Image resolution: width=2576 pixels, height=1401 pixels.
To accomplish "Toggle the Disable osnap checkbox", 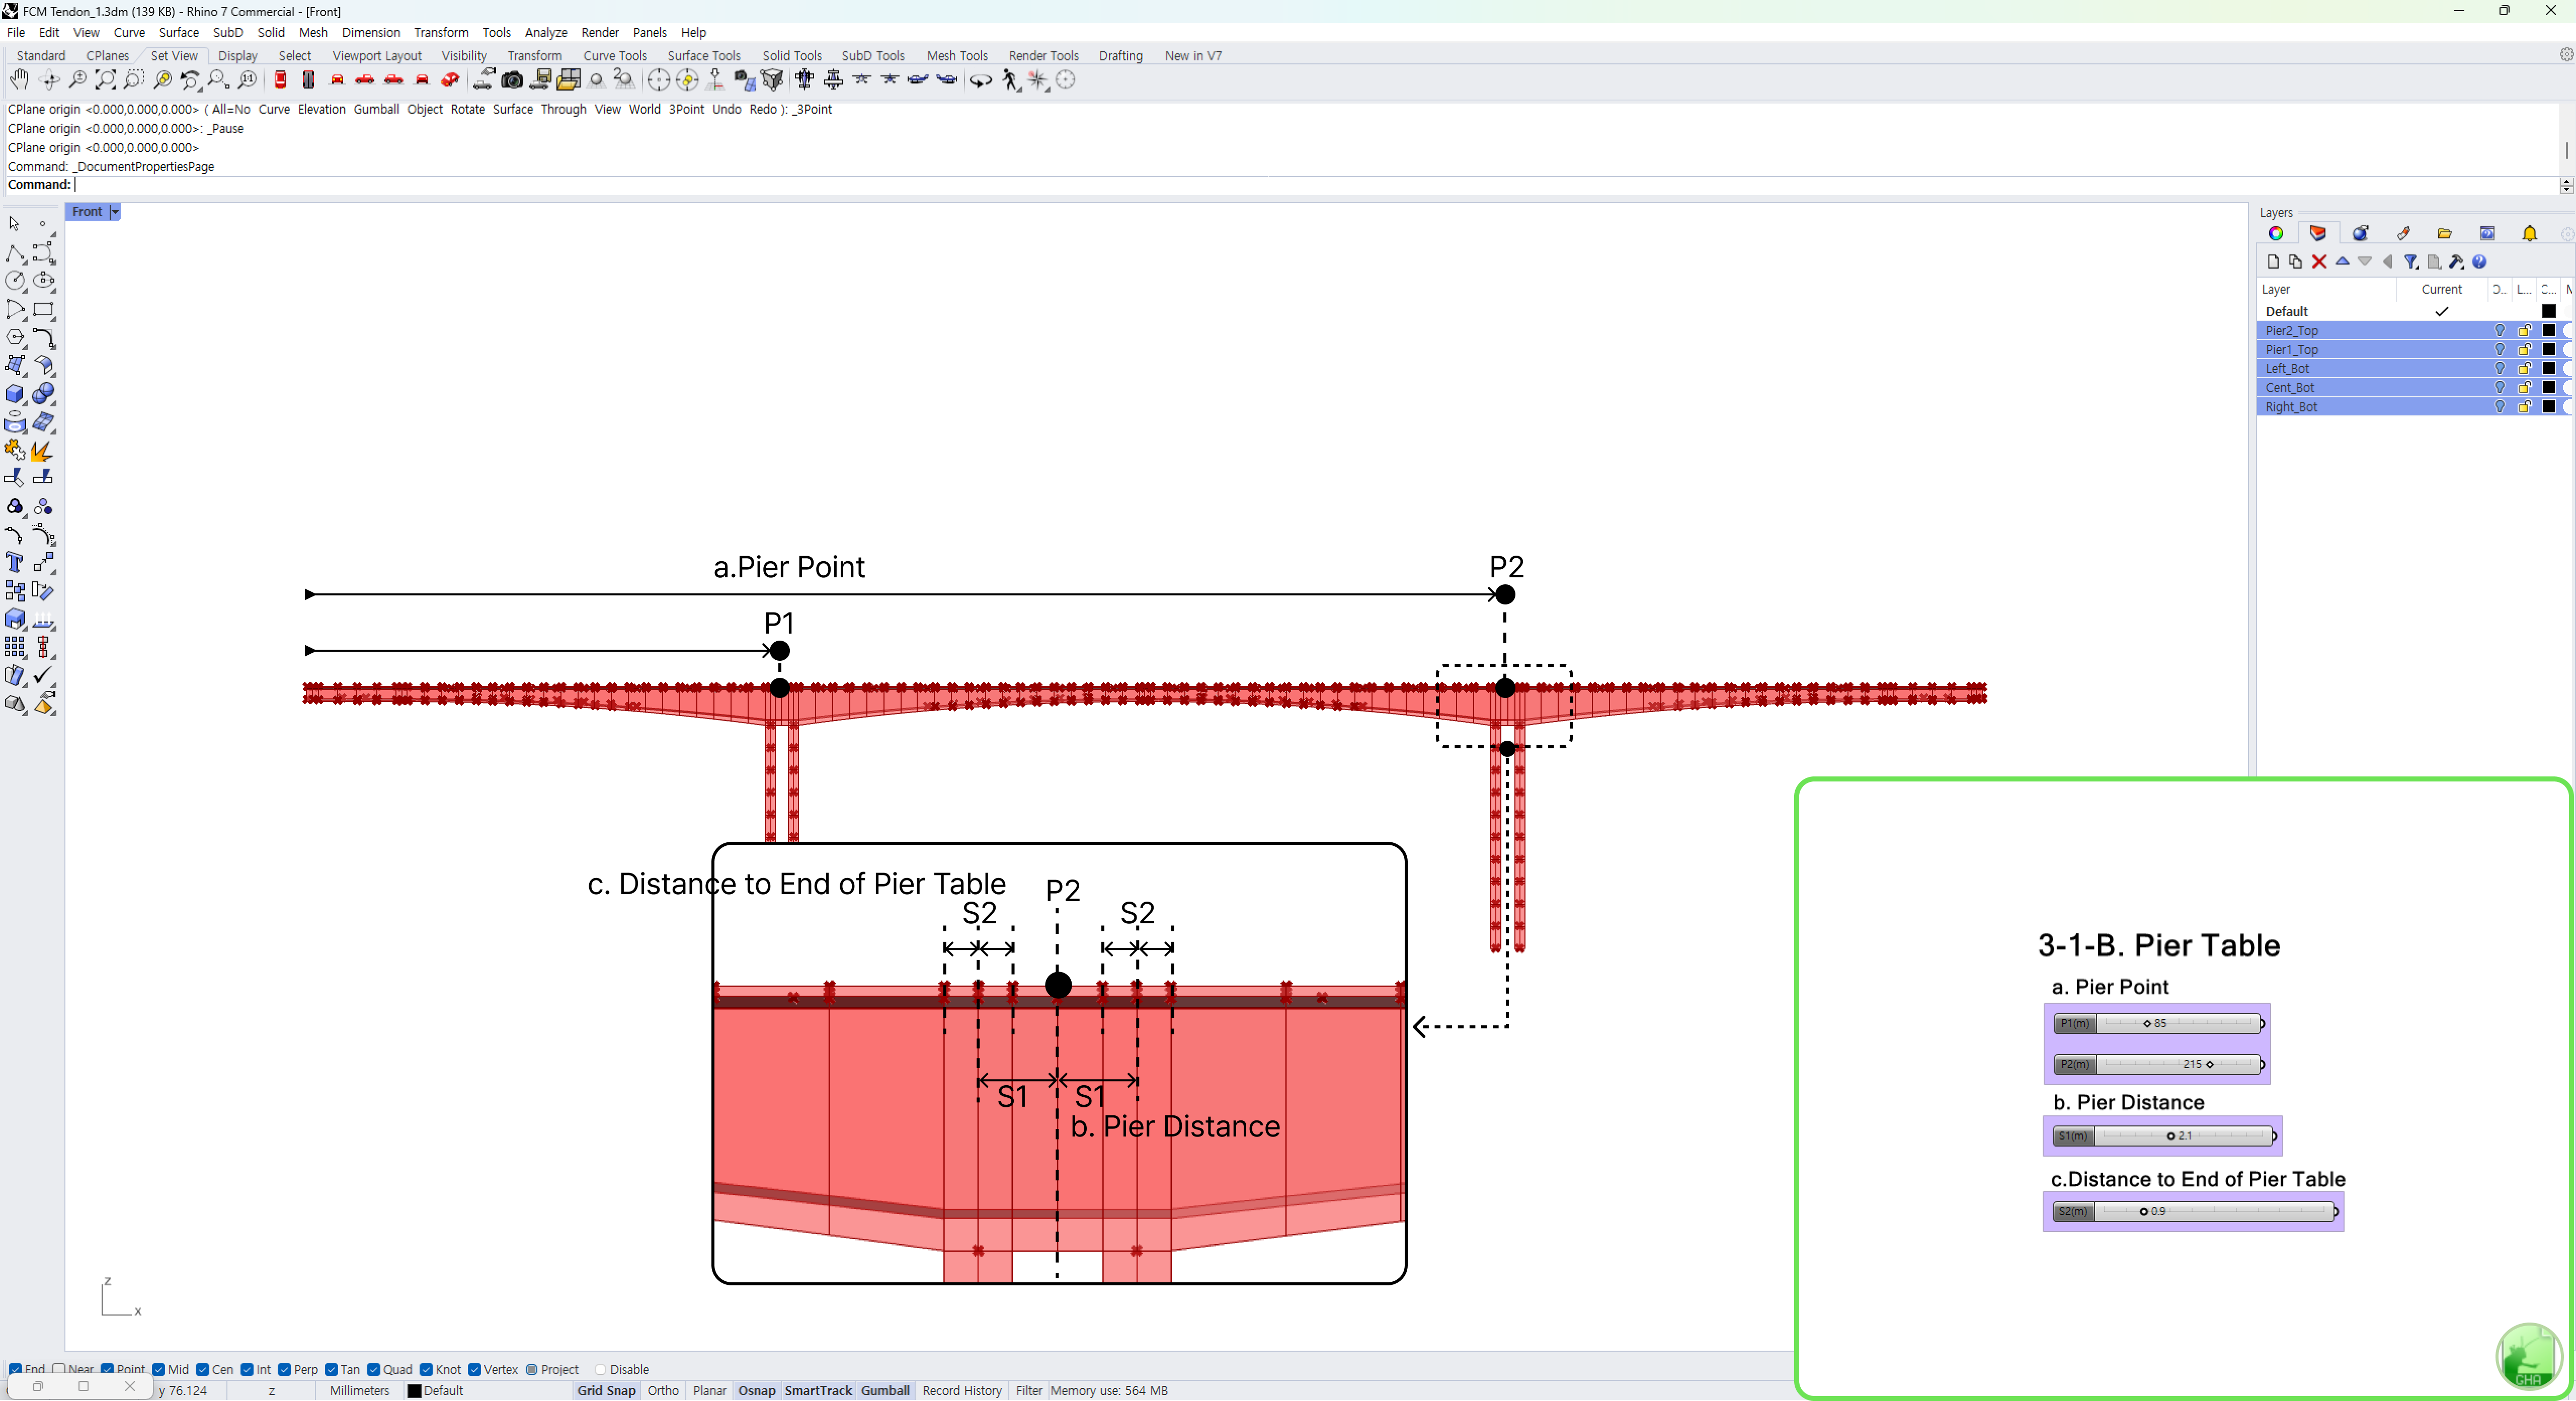I will [600, 1369].
